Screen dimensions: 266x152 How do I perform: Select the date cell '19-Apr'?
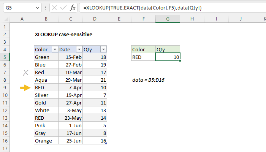pos(70,95)
